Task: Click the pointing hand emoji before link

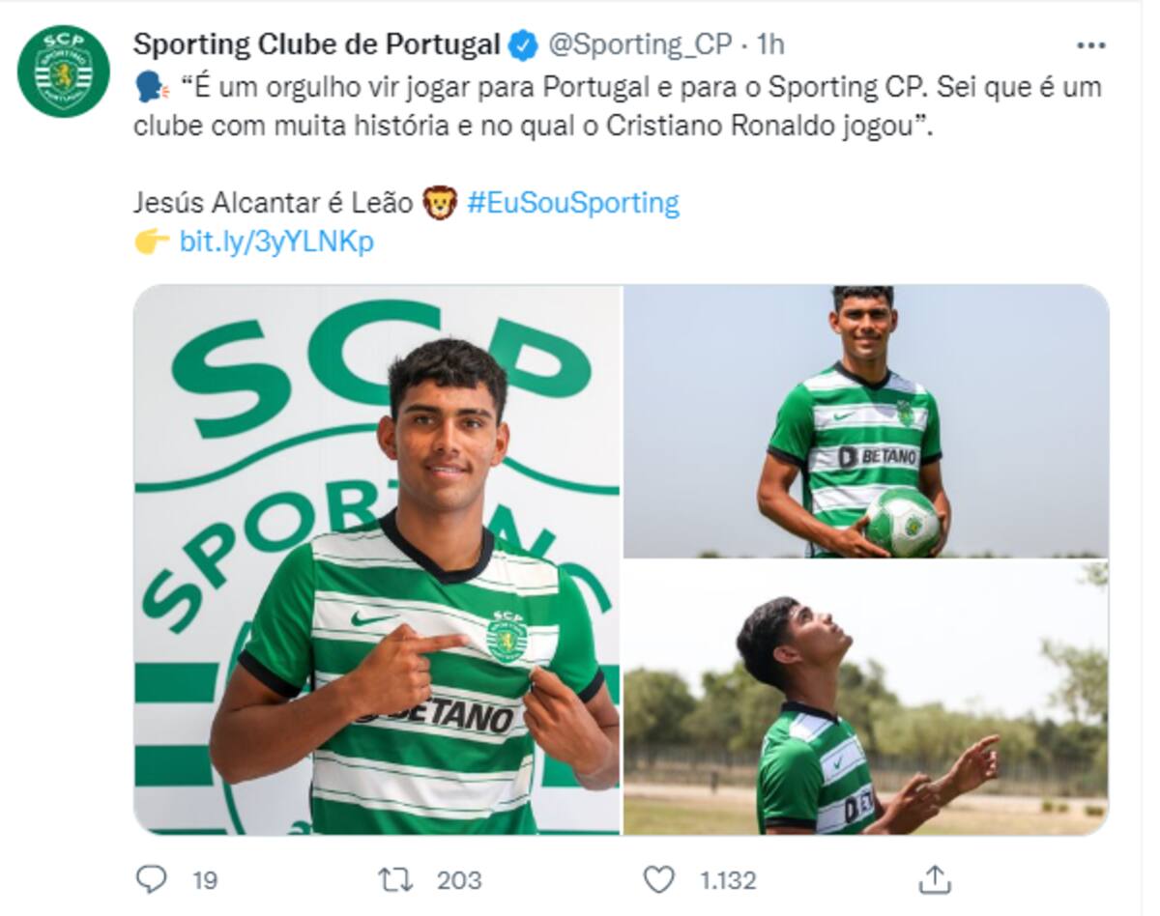Action: coord(152,242)
